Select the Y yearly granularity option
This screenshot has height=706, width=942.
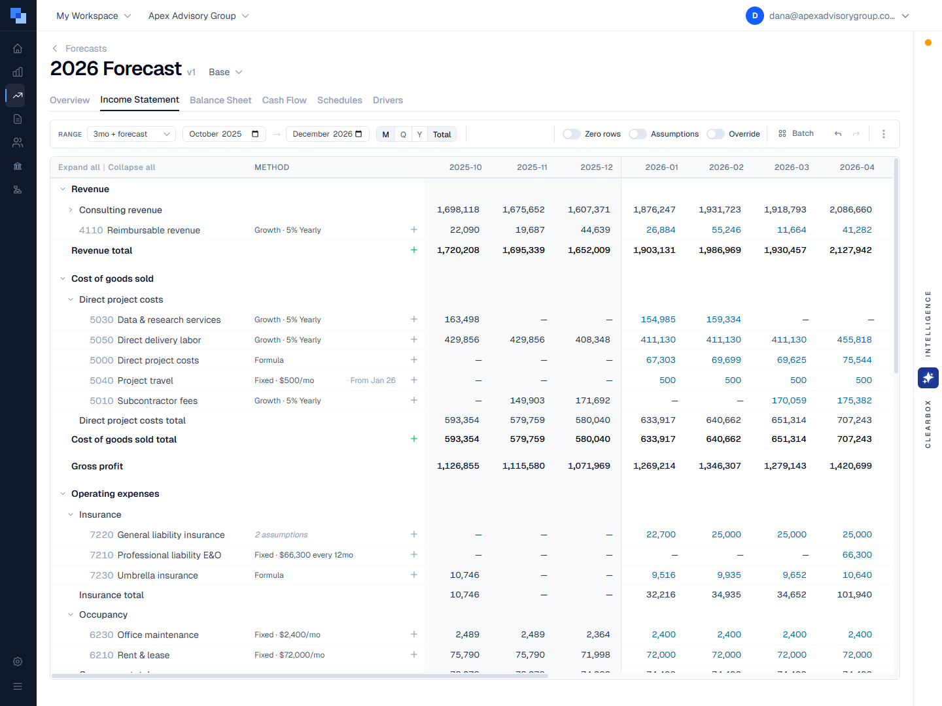pos(419,134)
